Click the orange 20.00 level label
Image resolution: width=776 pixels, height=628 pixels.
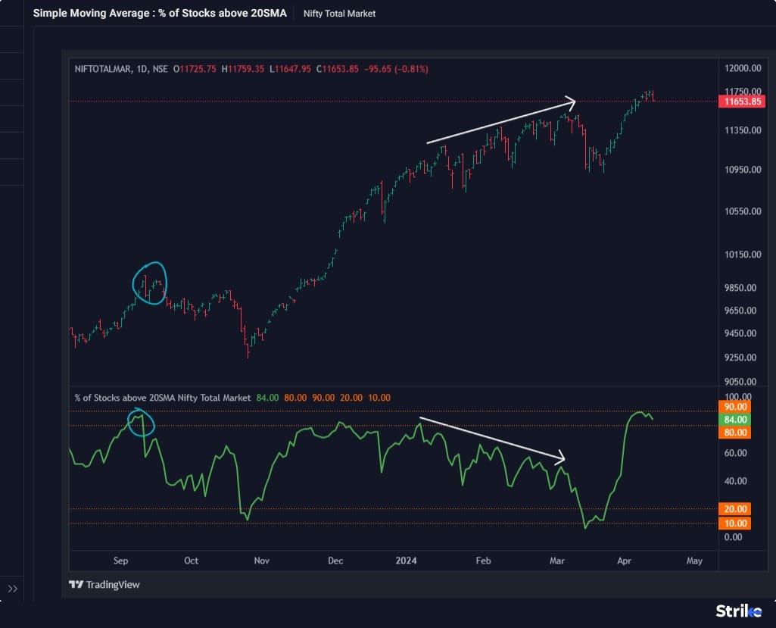click(735, 509)
